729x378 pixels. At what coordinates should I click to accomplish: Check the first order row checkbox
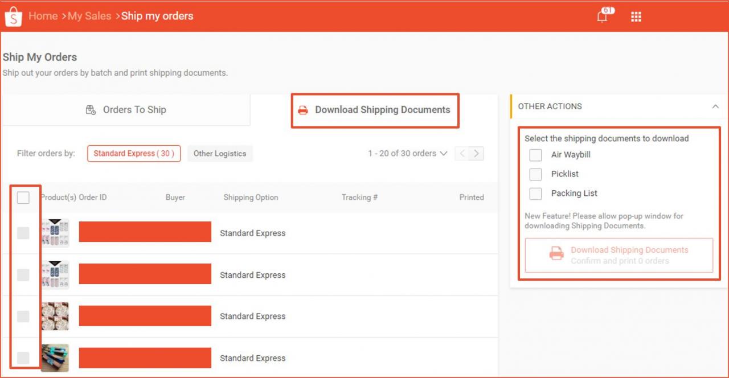tap(24, 232)
